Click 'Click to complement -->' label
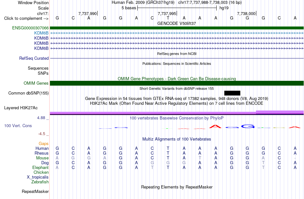 26,19
